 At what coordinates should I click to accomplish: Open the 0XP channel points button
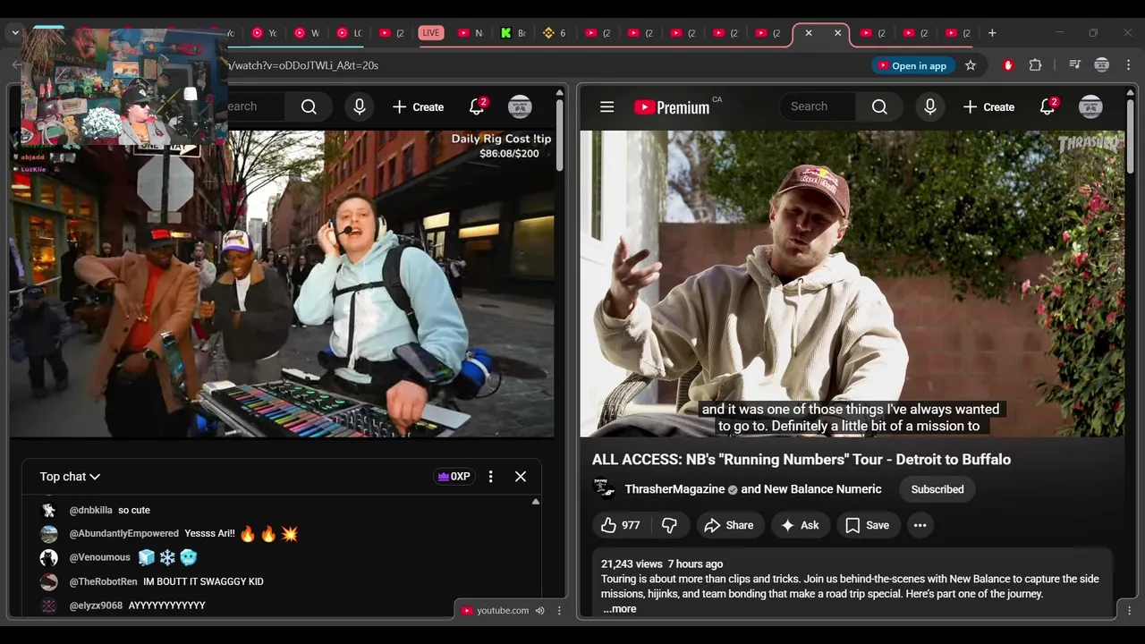pos(454,477)
